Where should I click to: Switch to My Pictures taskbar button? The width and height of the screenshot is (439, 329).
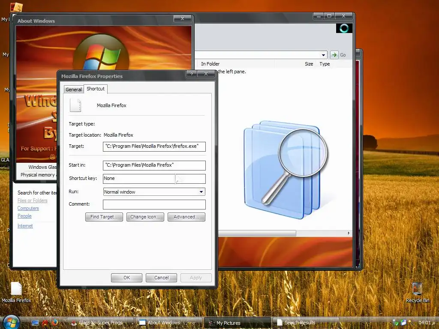(237, 323)
